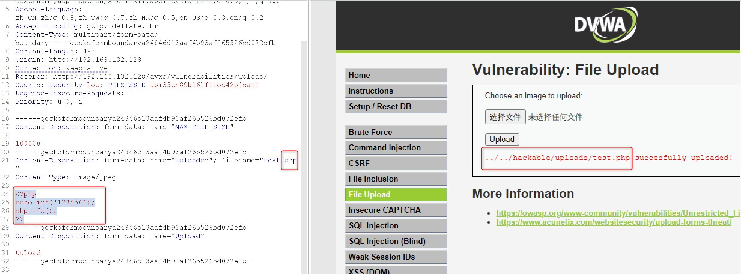This screenshot has width=741, height=274.
Task: Click the '<?php' line in the request body
Action: 26,194
